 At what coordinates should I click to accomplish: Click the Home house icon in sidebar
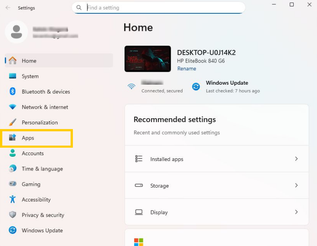13,61
